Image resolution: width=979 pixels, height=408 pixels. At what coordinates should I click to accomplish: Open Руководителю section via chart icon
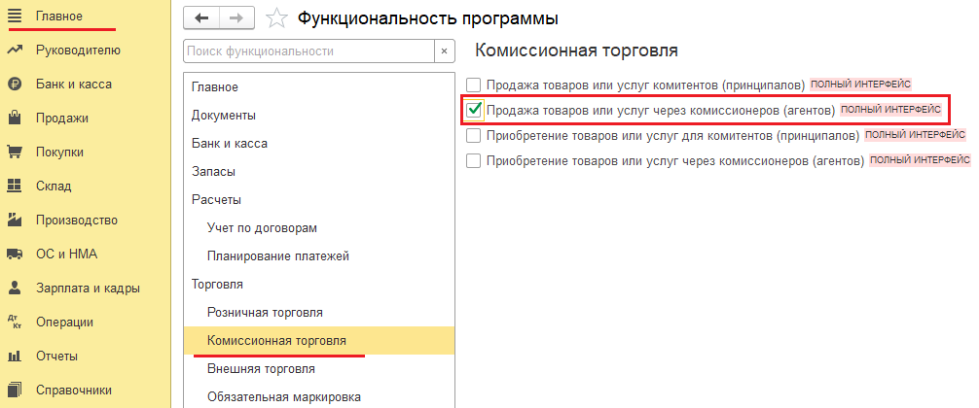15,51
